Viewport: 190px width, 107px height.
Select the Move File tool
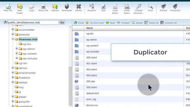(x=43, y=8)
